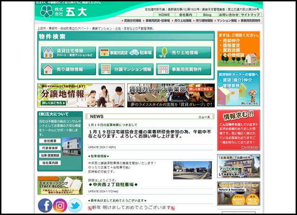Open 事業用売買物件 building button
The width and height of the screenshot is (297, 215).
click(x=184, y=69)
